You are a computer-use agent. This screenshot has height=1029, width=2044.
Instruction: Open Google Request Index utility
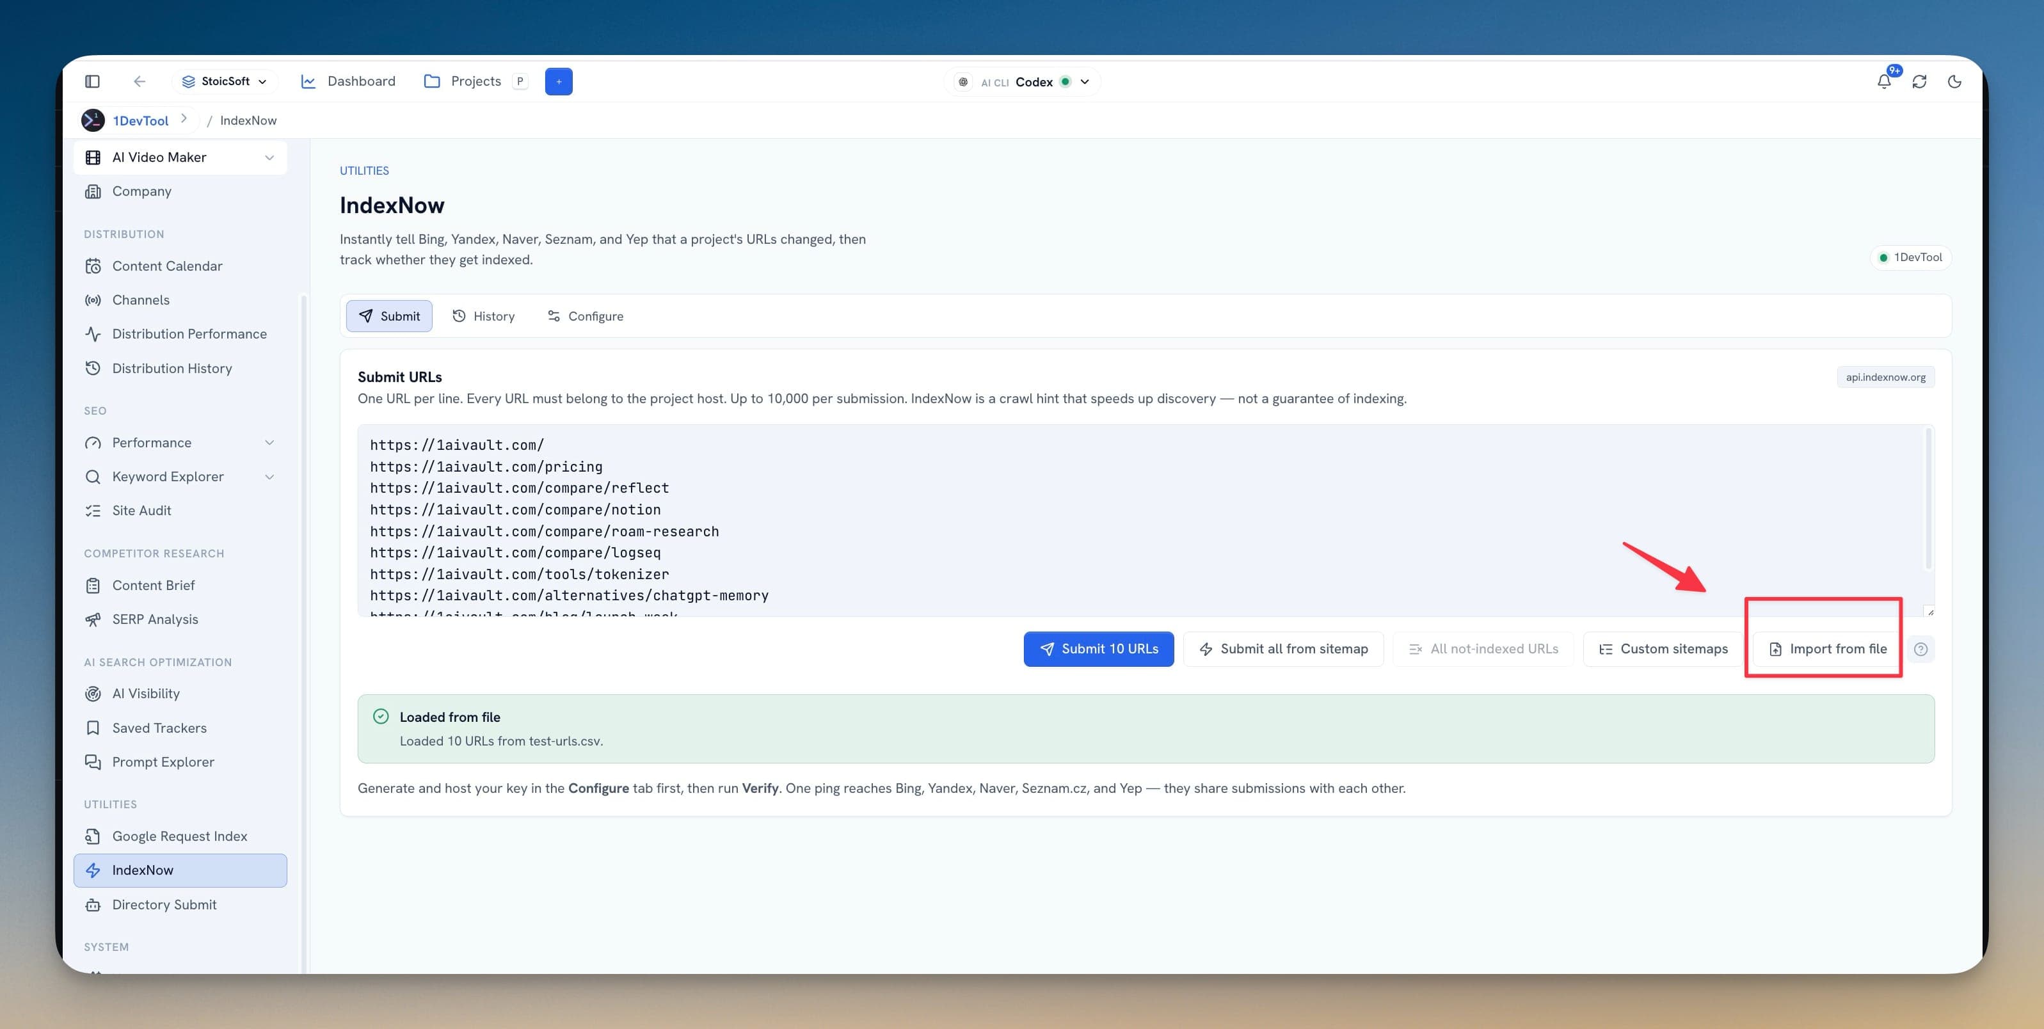(180, 836)
